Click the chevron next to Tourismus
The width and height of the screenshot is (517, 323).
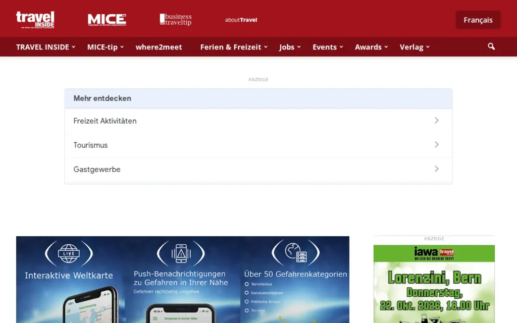coord(437,145)
